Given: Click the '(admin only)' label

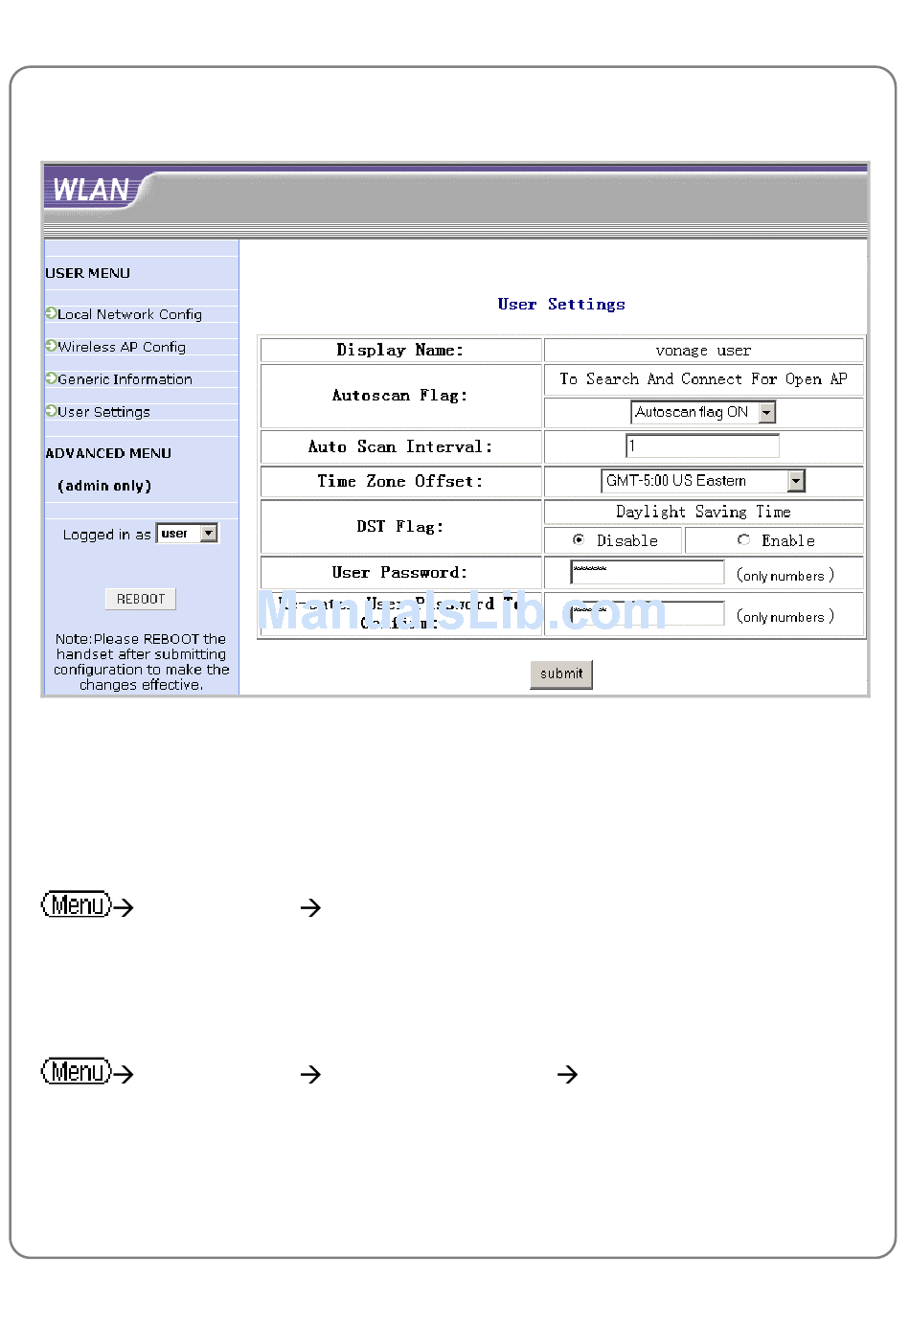Looking at the screenshot, I should (x=104, y=486).
